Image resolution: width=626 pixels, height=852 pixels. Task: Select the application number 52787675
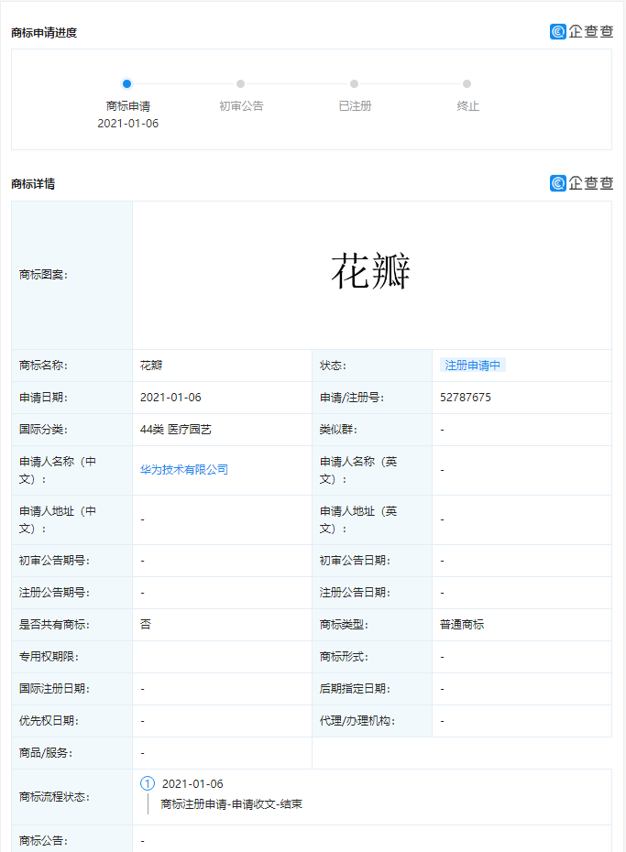tap(466, 398)
